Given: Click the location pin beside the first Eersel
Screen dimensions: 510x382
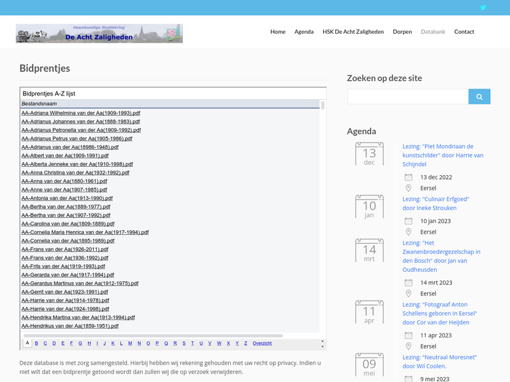Looking at the screenshot, I should (x=408, y=187).
